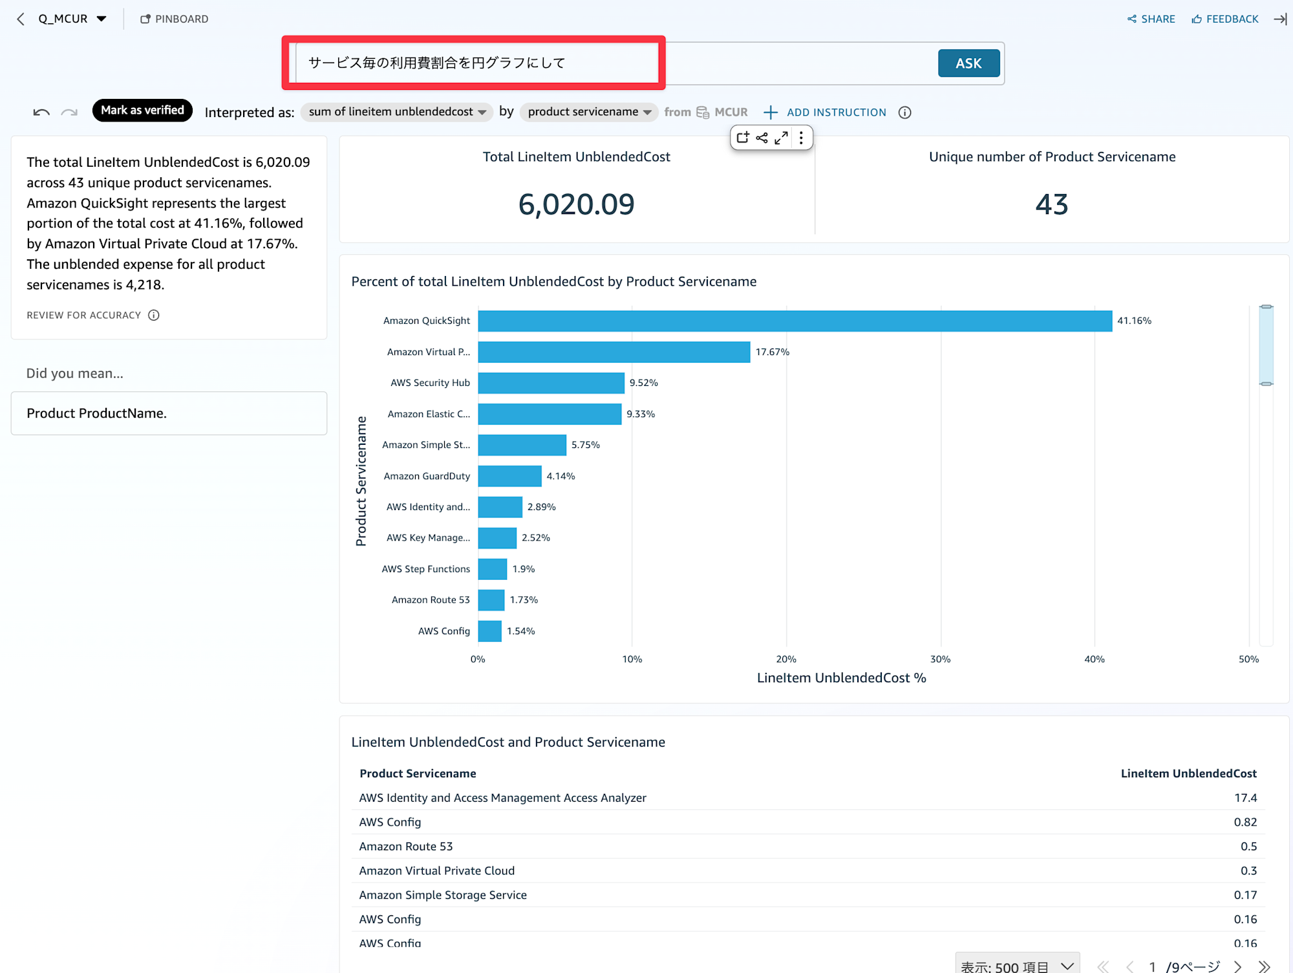Viewport: 1293px width, 973px height.
Task: Click the share icon in visual toolbar
Action: coord(762,138)
